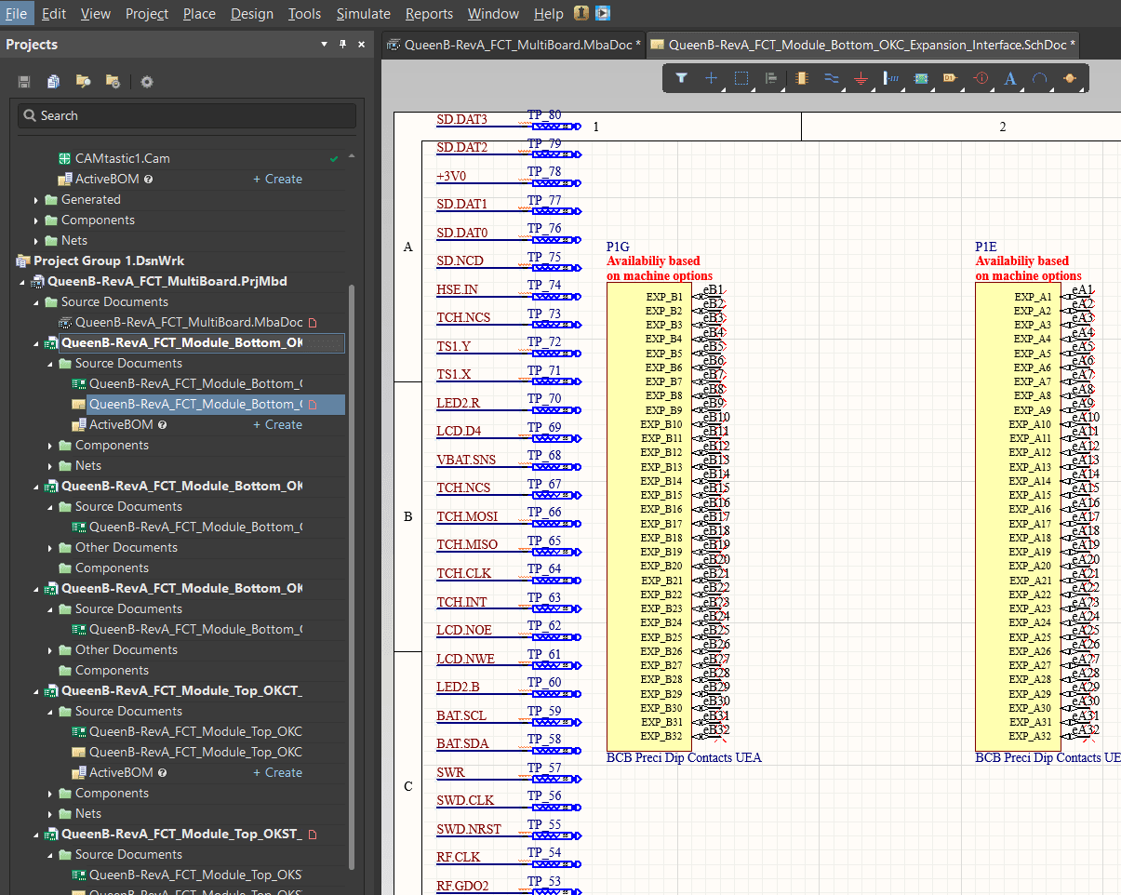Screen dimensions: 1121x895
Task: Choose the rectangle selection tool
Action: (741, 79)
